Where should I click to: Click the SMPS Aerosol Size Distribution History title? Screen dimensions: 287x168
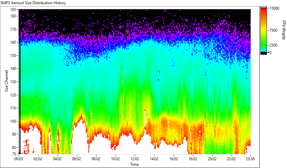click(33, 3)
